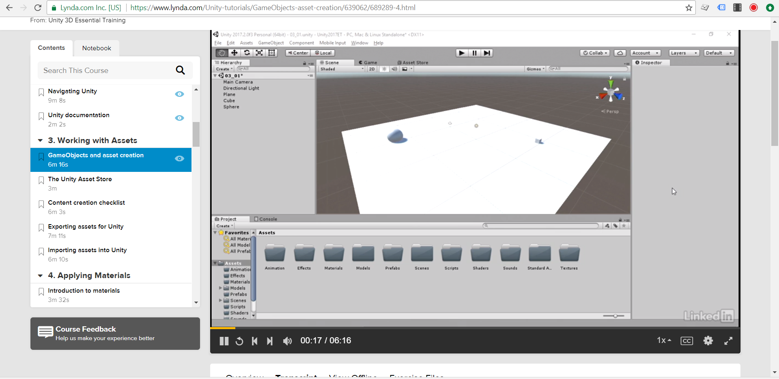The width and height of the screenshot is (779, 379).
Task: Click the course search magnifier icon
Action: point(180,70)
